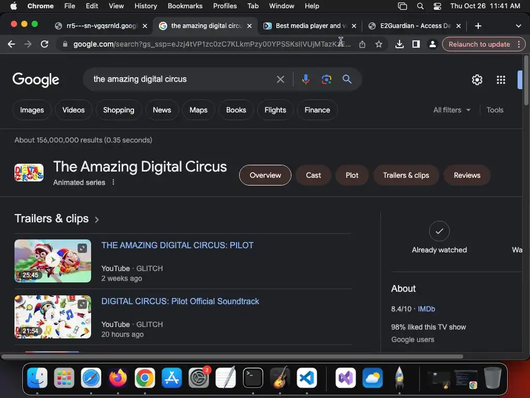The width and height of the screenshot is (530, 398).
Task: Click Relaunch to update button
Action: click(479, 45)
